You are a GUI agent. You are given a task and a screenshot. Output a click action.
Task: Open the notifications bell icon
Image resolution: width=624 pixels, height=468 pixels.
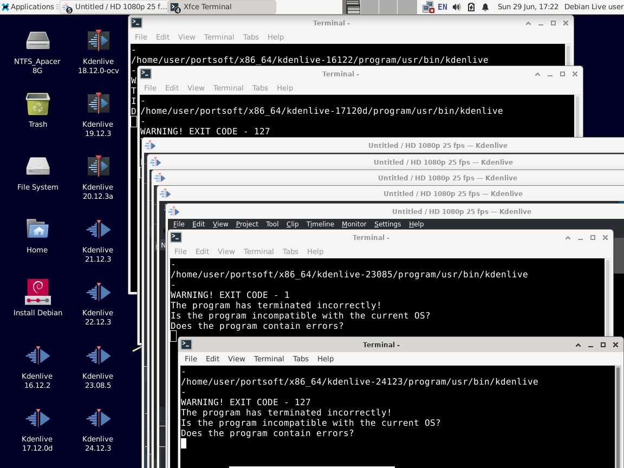pos(485,6)
